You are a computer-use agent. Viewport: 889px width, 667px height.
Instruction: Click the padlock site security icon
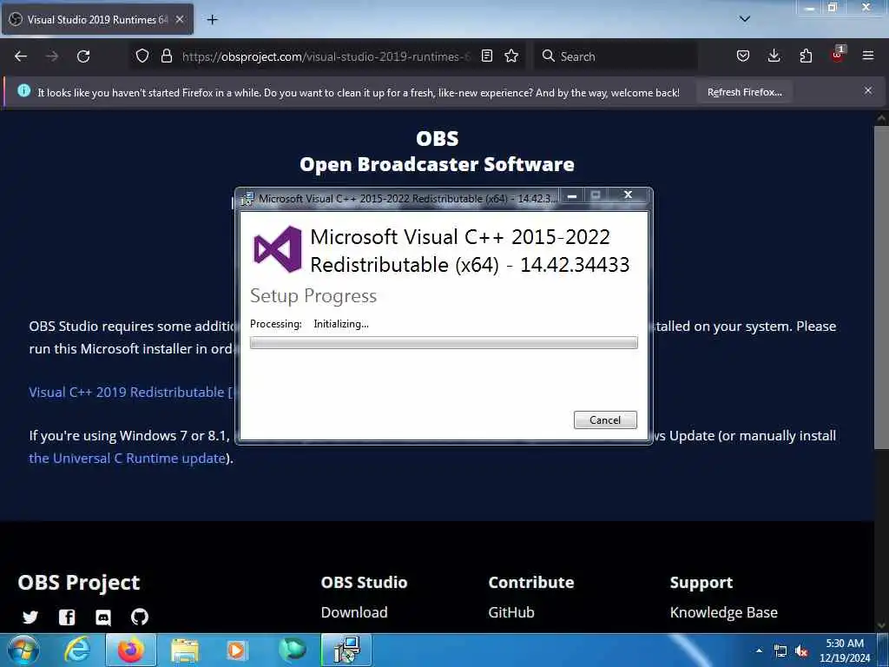point(166,56)
